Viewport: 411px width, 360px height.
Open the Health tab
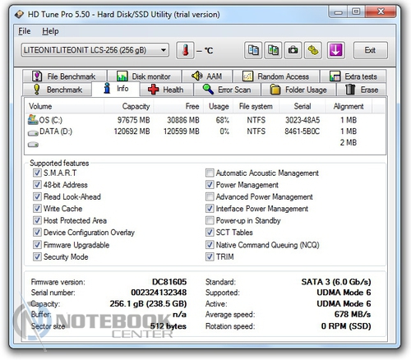click(166, 90)
